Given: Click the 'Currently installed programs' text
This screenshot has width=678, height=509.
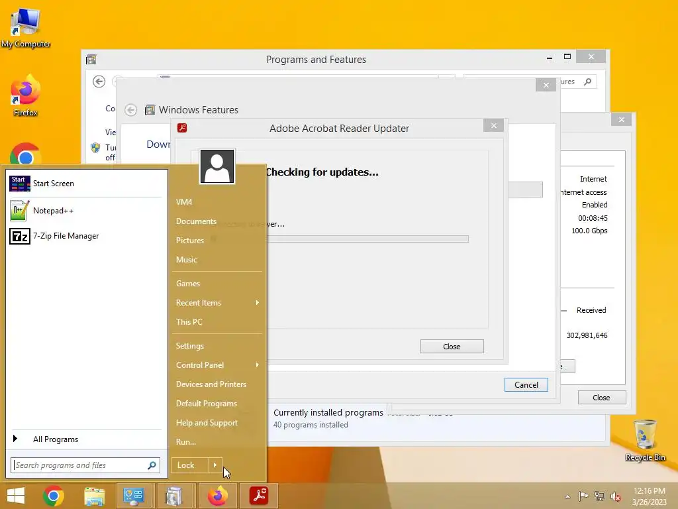Looking at the screenshot, I should coord(328,412).
